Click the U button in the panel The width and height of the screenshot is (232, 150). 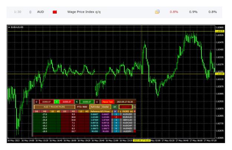[97, 102]
